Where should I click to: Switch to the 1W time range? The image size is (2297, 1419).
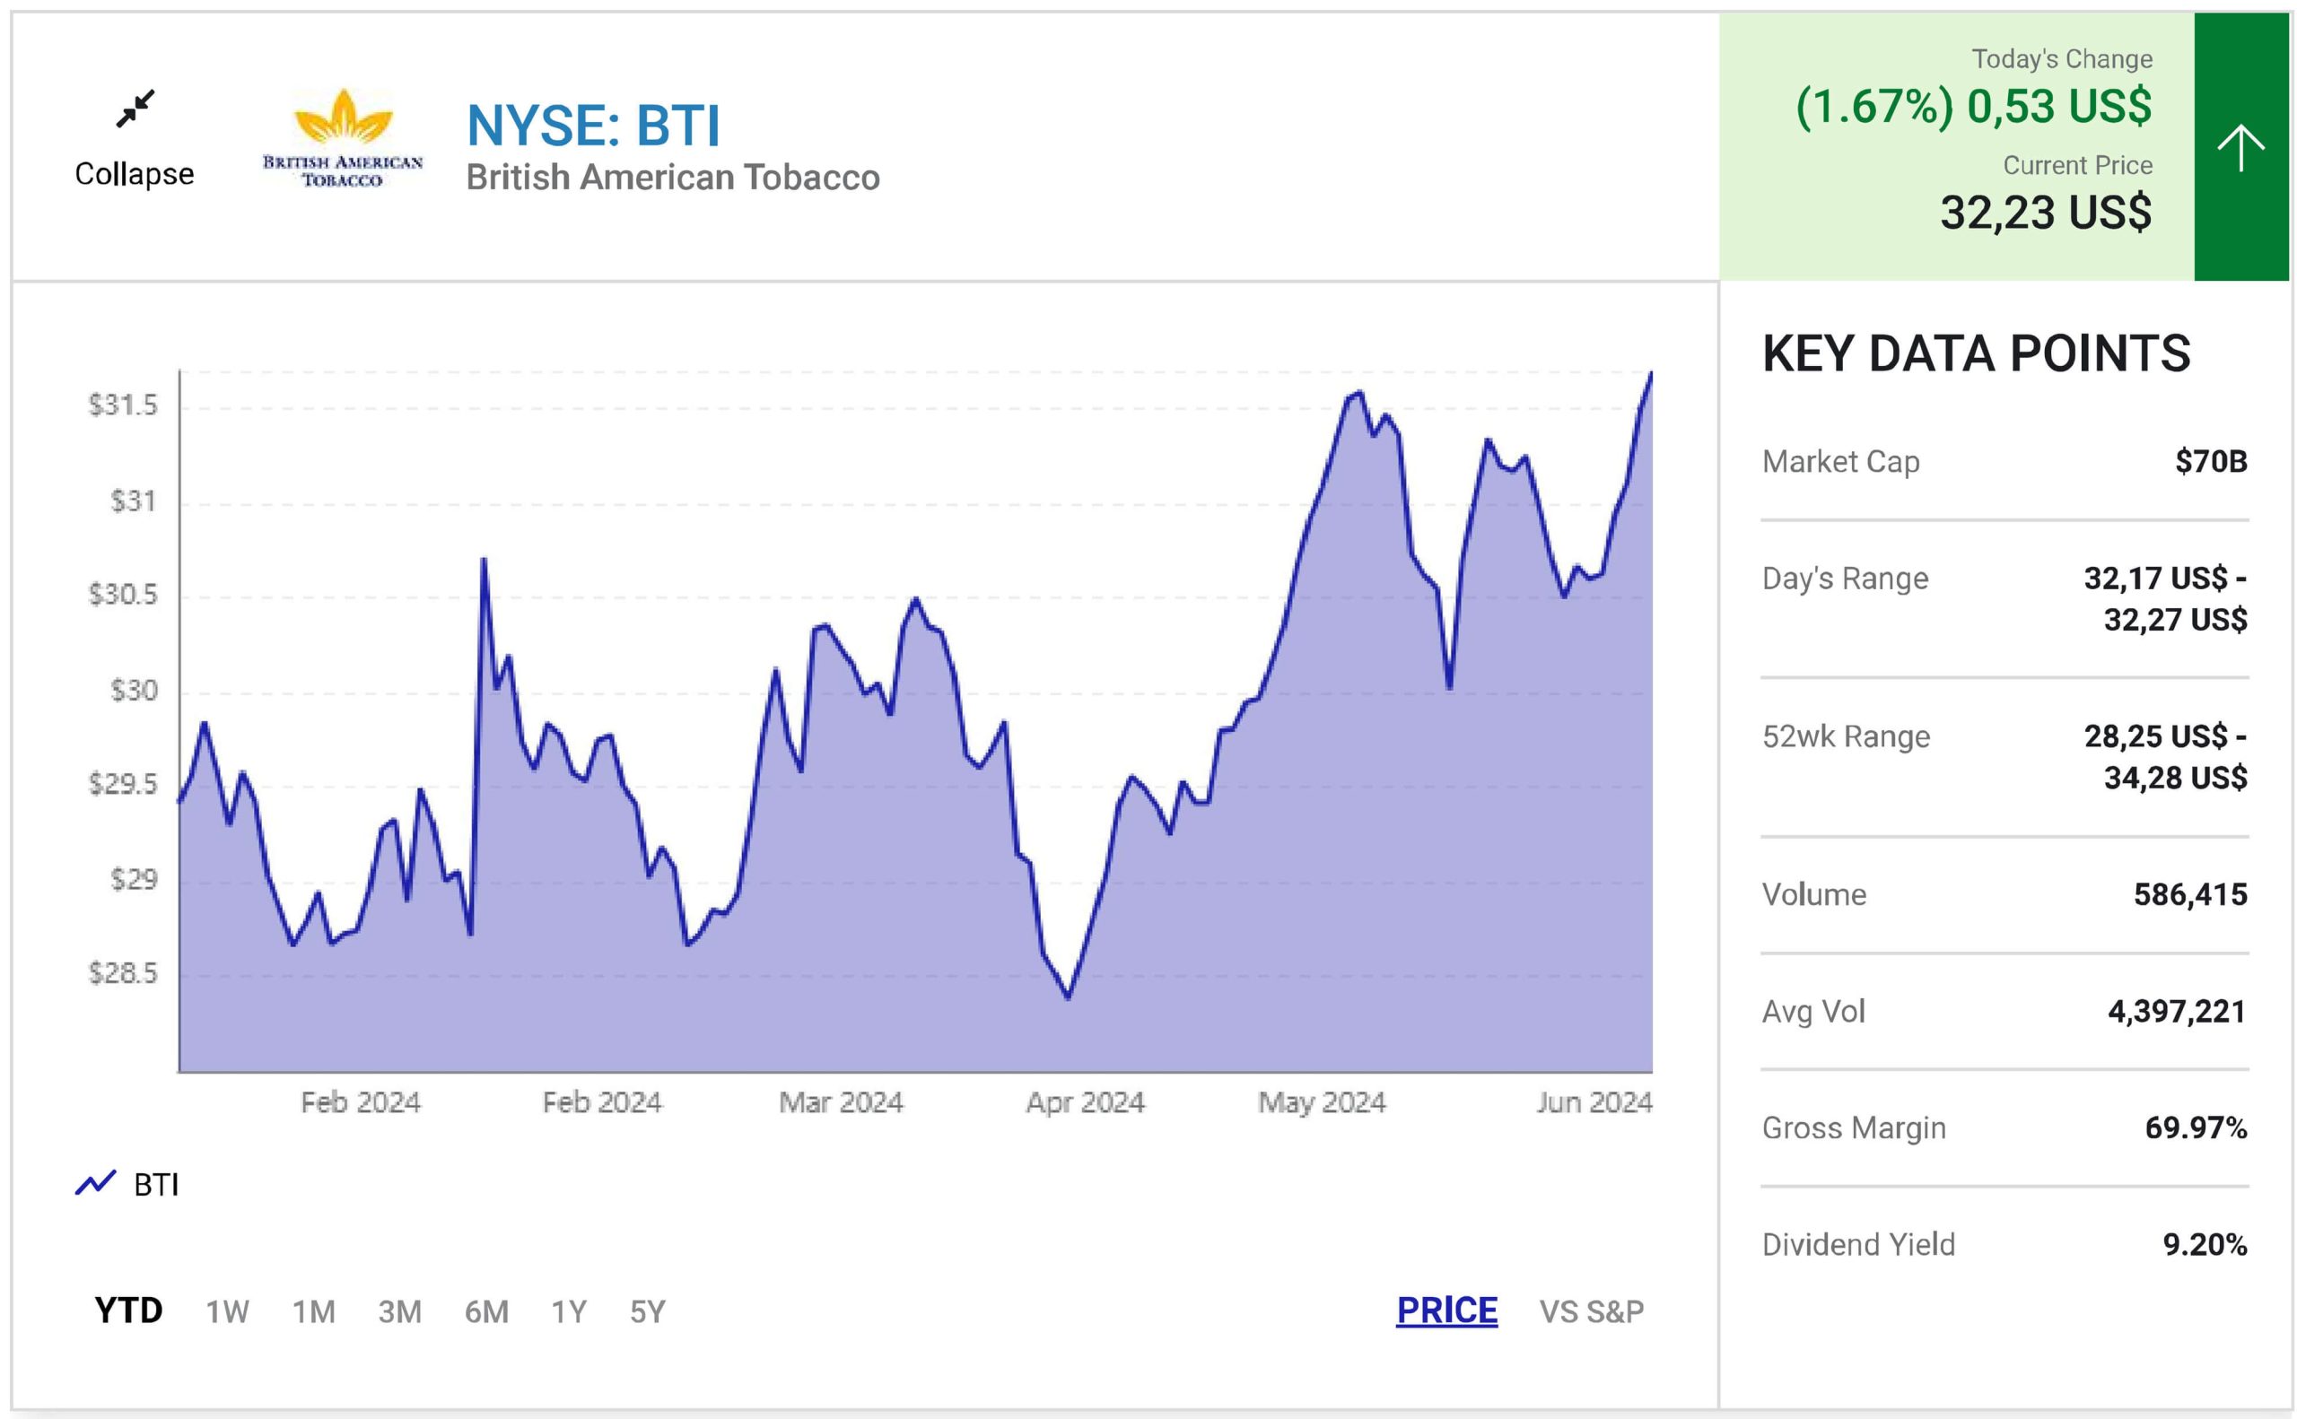(227, 1311)
